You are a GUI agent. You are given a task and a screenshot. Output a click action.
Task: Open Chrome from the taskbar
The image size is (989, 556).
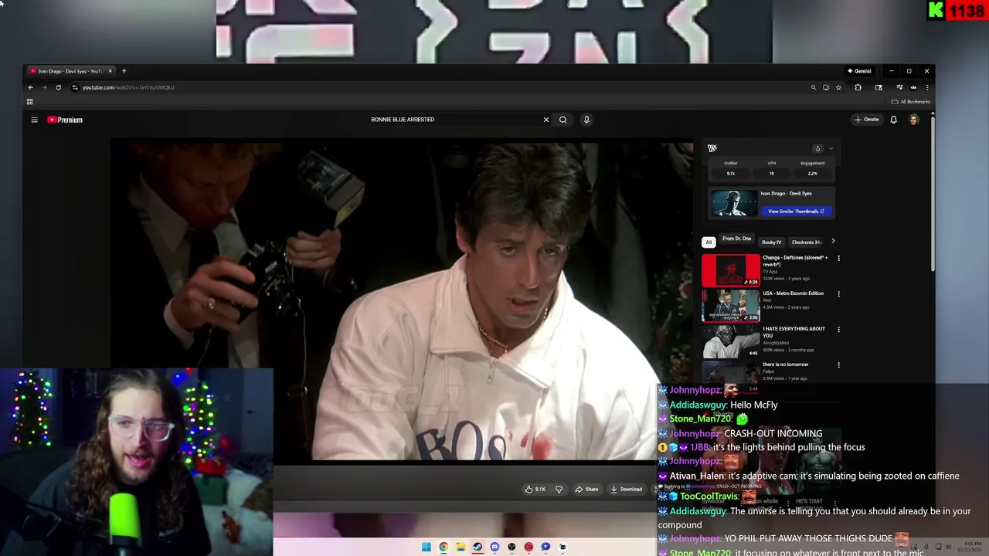(444, 547)
